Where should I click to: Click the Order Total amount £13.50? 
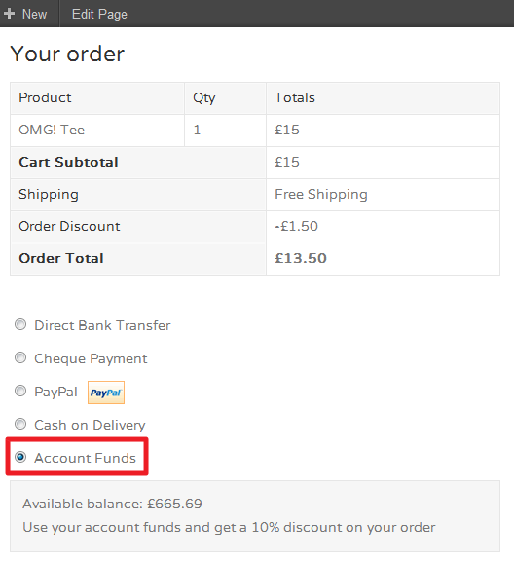pos(301,258)
